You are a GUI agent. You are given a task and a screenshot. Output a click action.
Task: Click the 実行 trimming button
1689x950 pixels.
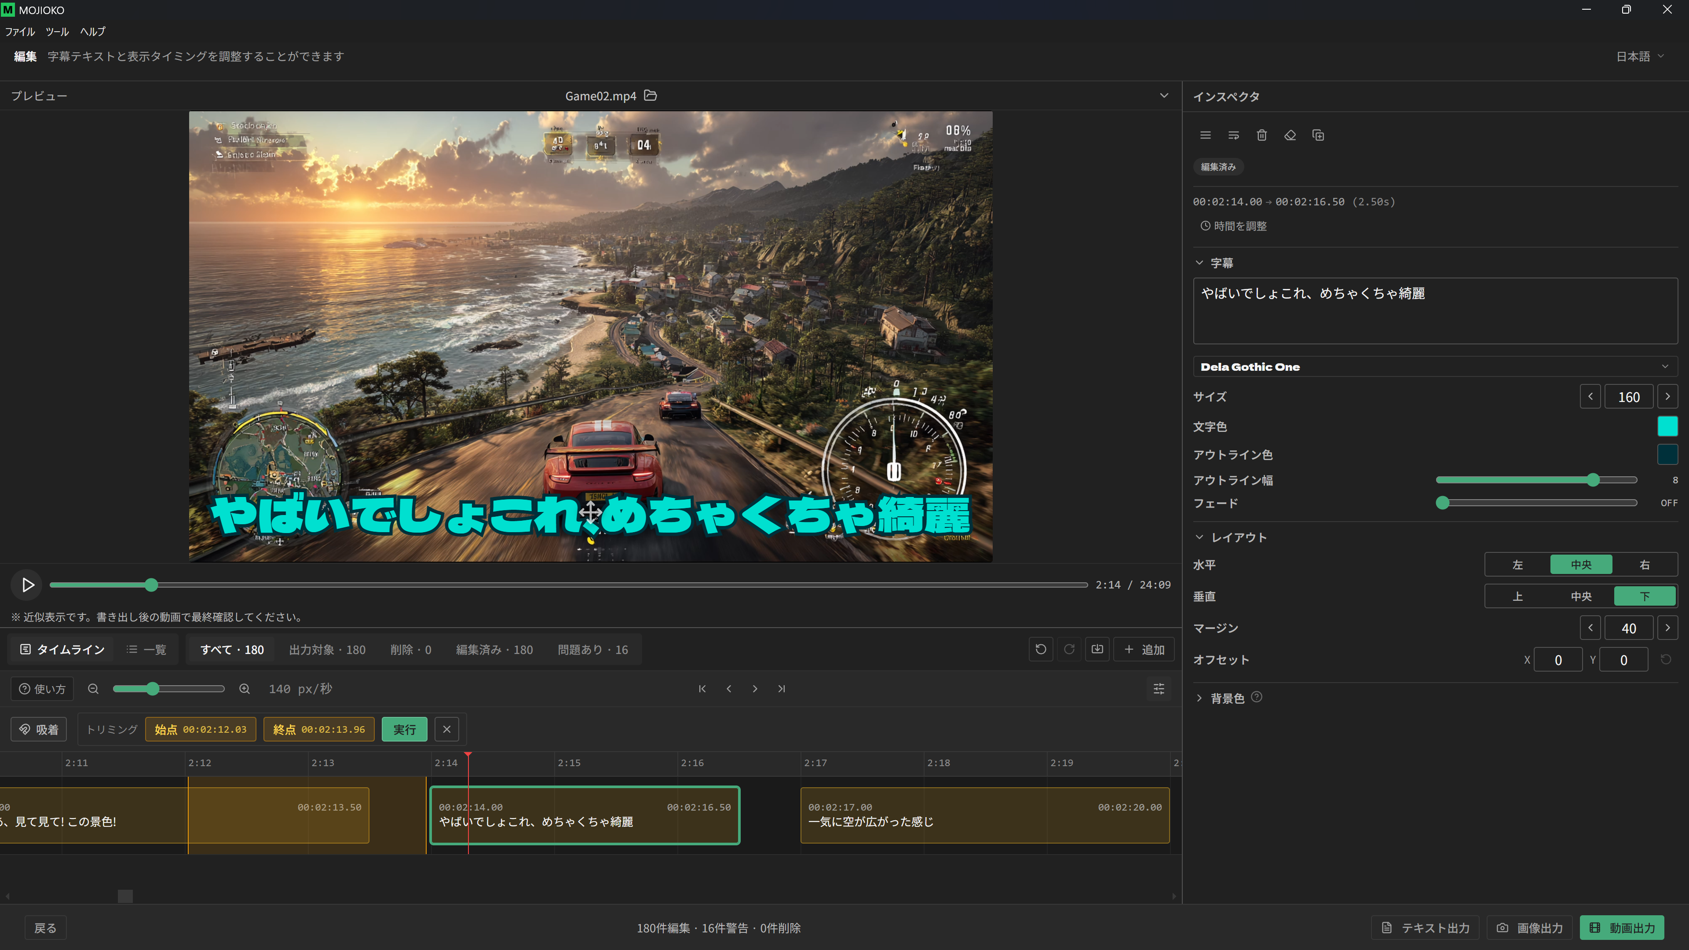point(404,729)
